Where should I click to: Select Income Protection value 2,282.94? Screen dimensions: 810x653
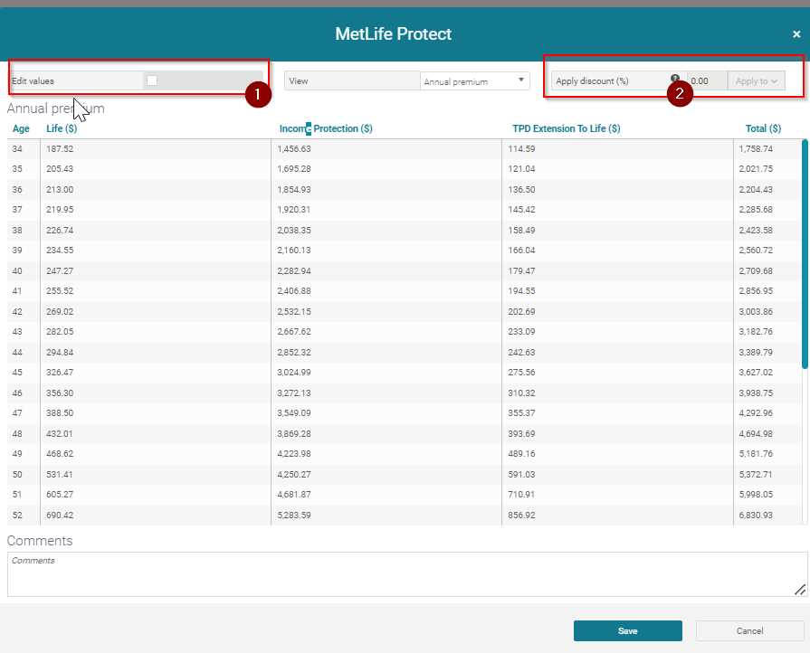click(x=294, y=271)
